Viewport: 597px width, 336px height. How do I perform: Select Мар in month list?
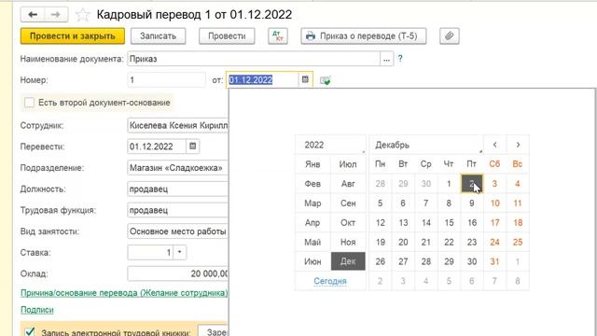click(312, 203)
